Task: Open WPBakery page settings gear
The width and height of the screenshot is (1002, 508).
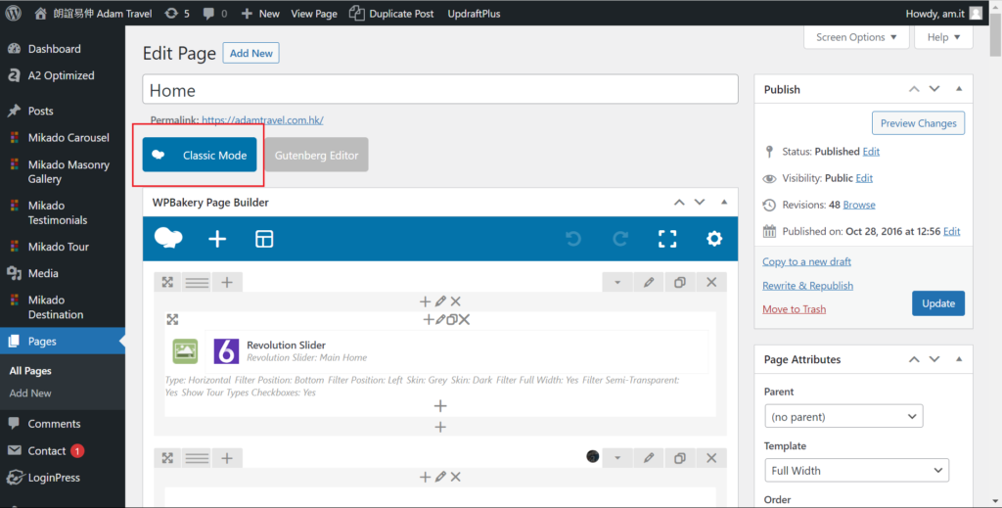Action: click(x=714, y=239)
